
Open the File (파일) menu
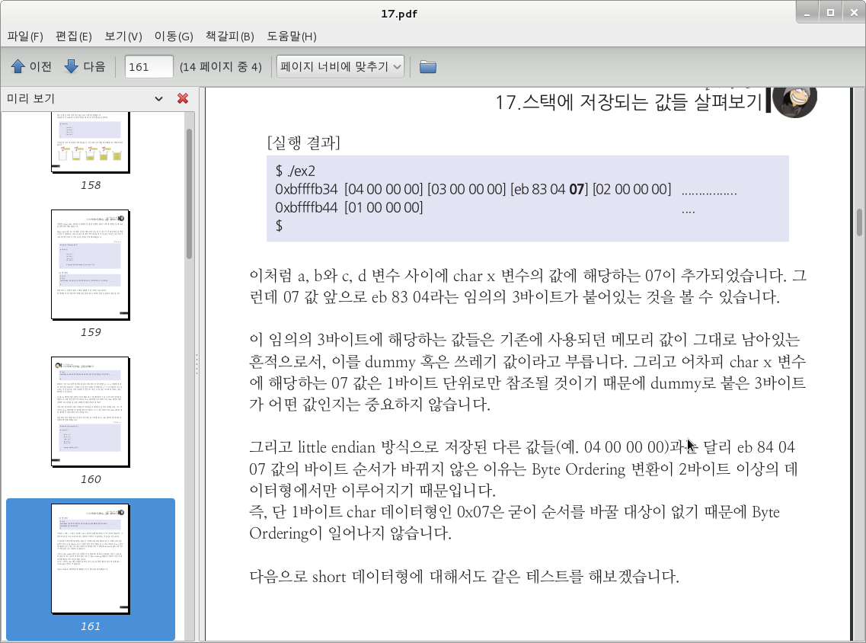25,37
